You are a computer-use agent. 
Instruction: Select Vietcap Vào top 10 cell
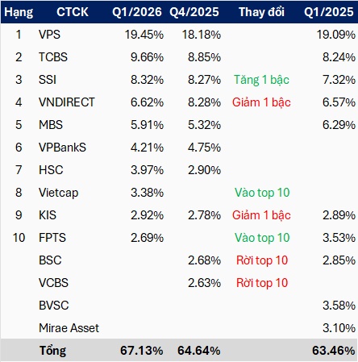point(262,193)
